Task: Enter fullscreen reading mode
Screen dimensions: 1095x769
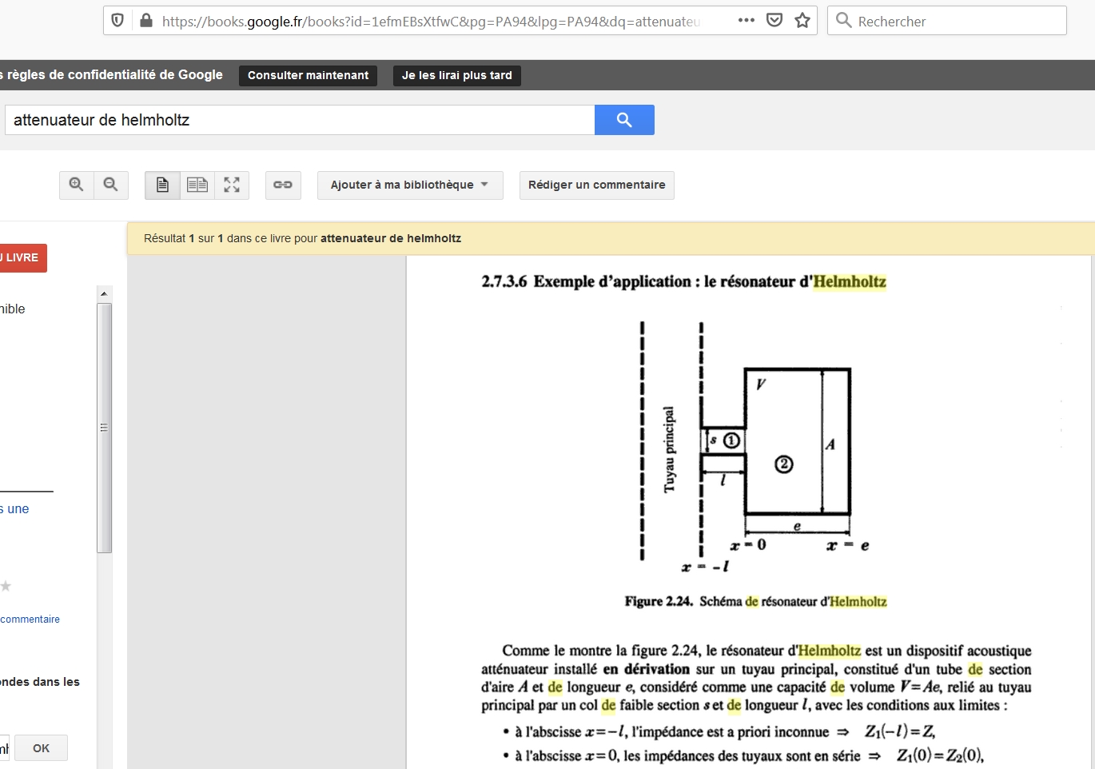Action: (x=232, y=185)
